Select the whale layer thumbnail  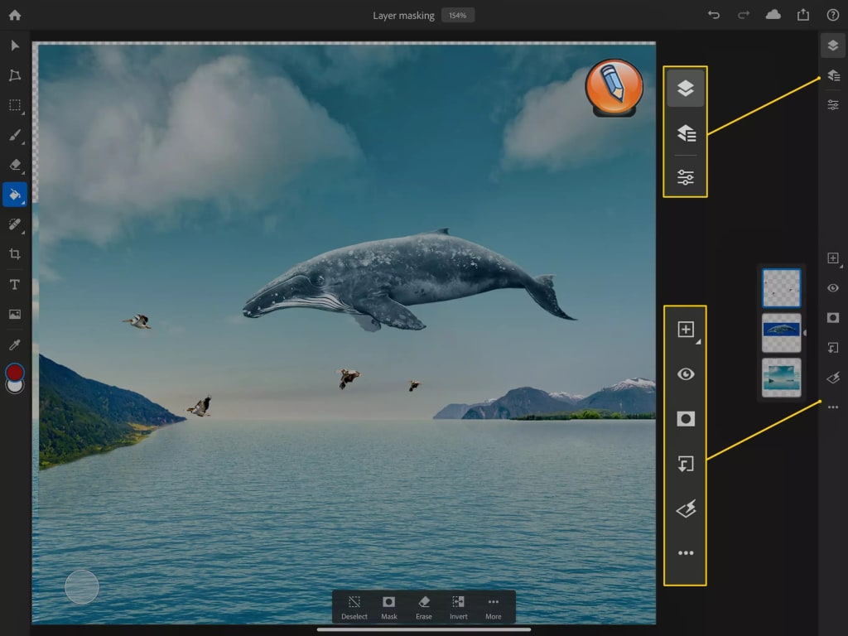781,332
